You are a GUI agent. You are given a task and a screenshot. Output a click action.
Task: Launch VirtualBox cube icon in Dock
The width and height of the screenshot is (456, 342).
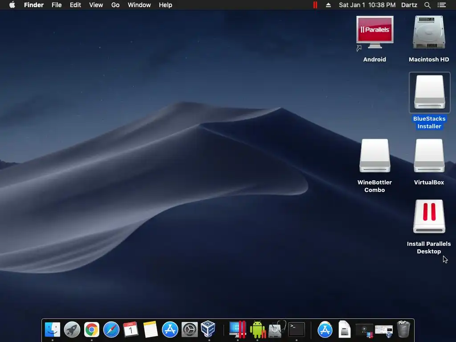click(x=208, y=329)
